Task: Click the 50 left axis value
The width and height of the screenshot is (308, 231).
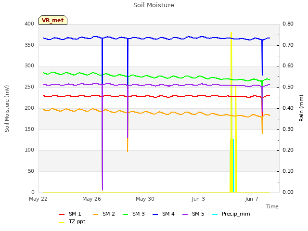Action: coord(31,171)
